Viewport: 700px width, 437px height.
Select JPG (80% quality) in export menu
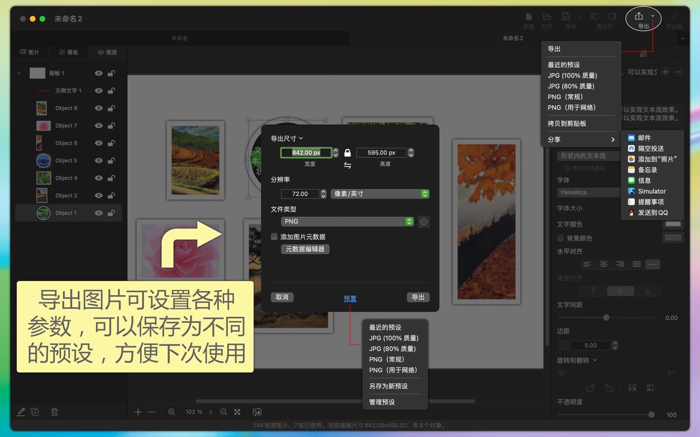pos(571,86)
